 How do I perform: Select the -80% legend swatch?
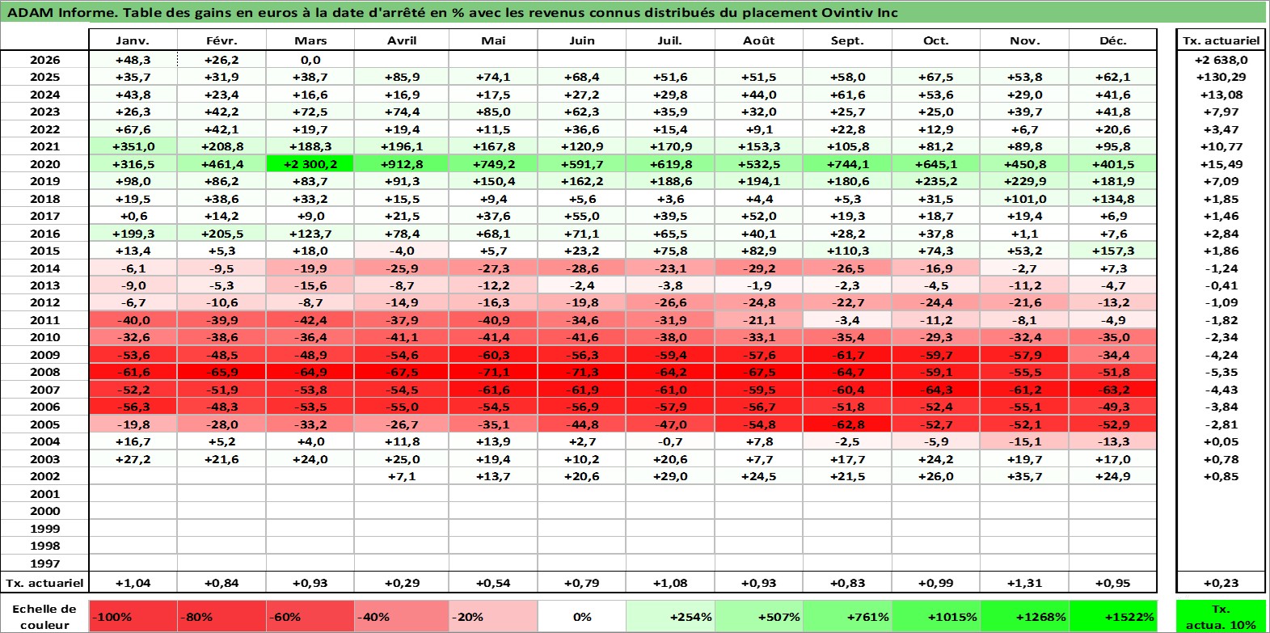coord(222,616)
